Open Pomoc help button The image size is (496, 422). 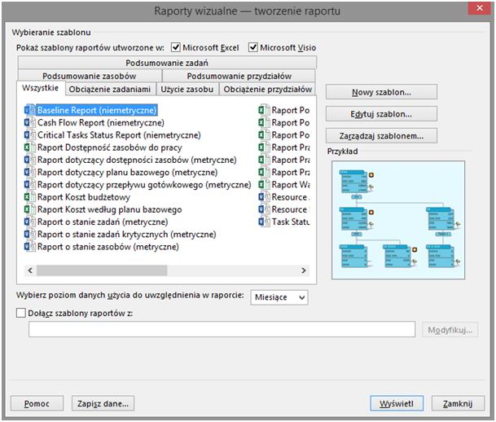[37, 403]
